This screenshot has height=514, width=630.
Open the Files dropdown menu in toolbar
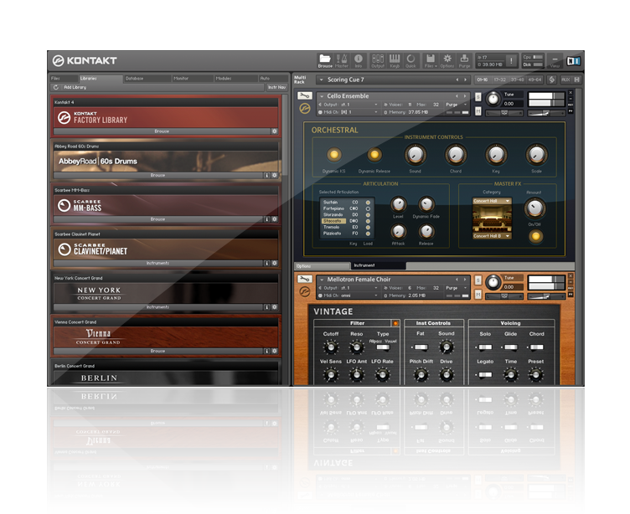[x=431, y=59]
